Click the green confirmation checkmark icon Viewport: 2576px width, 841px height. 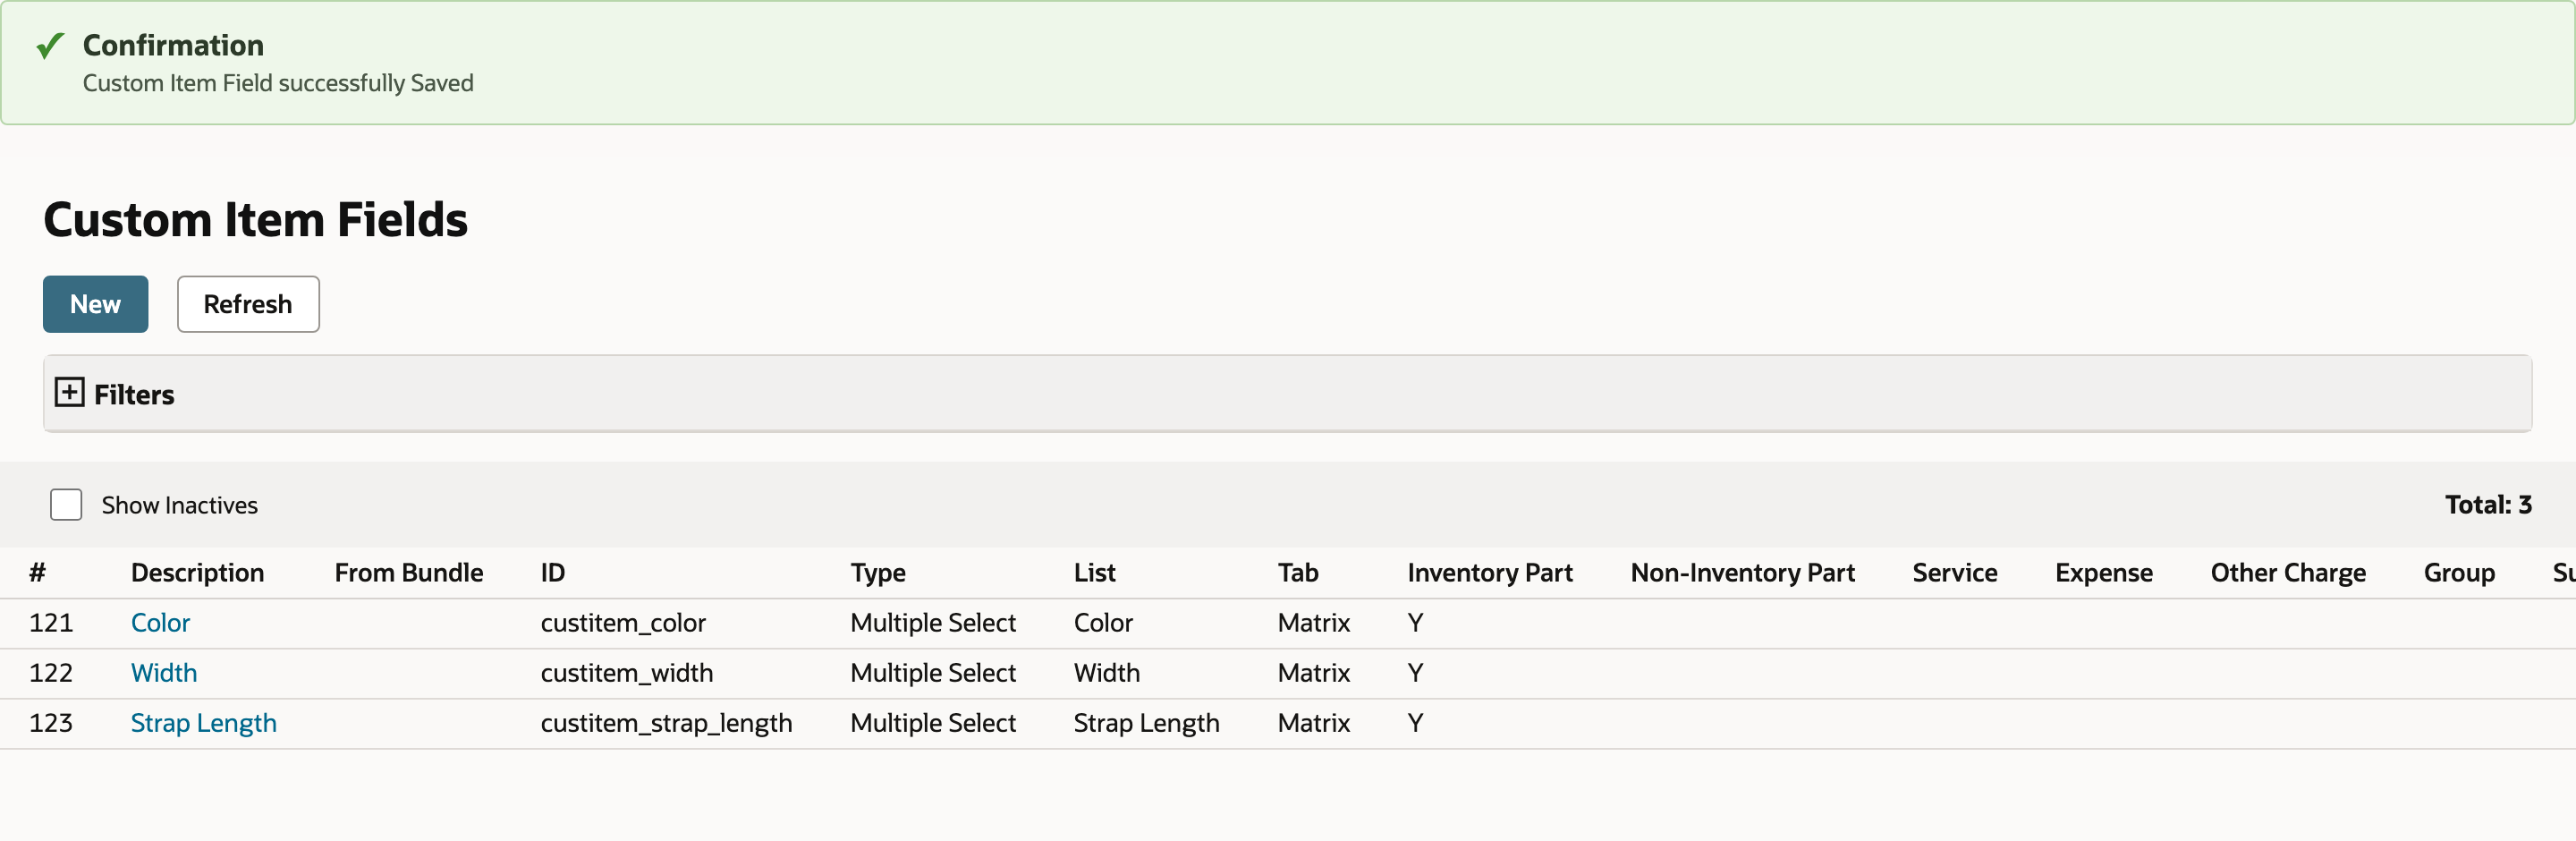50,46
